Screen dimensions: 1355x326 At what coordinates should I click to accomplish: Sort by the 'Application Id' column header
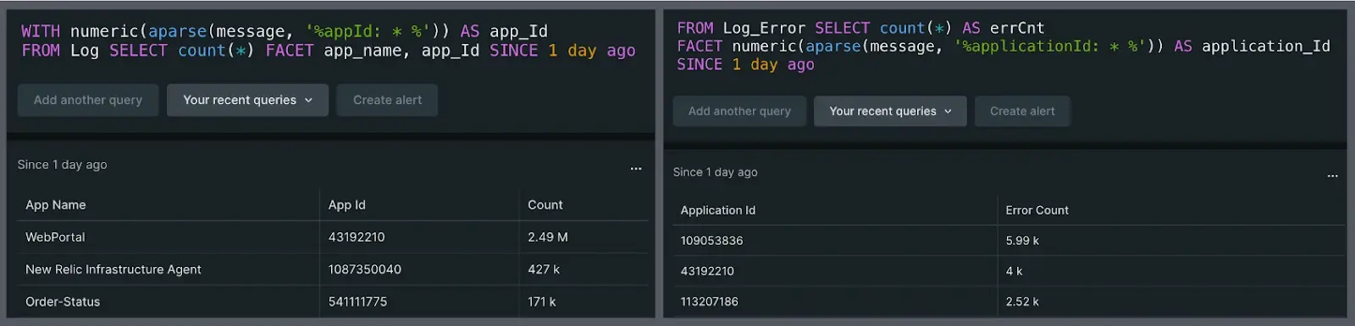(717, 210)
